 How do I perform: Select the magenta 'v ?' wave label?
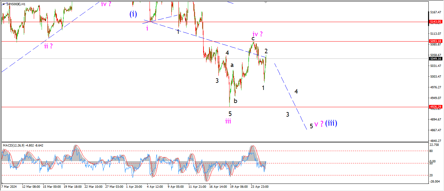coord(319,124)
